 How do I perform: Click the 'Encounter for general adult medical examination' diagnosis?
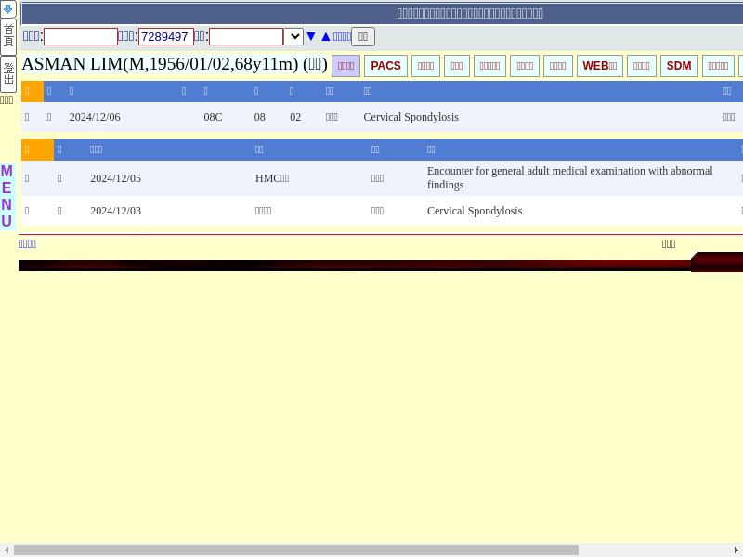pos(569,177)
